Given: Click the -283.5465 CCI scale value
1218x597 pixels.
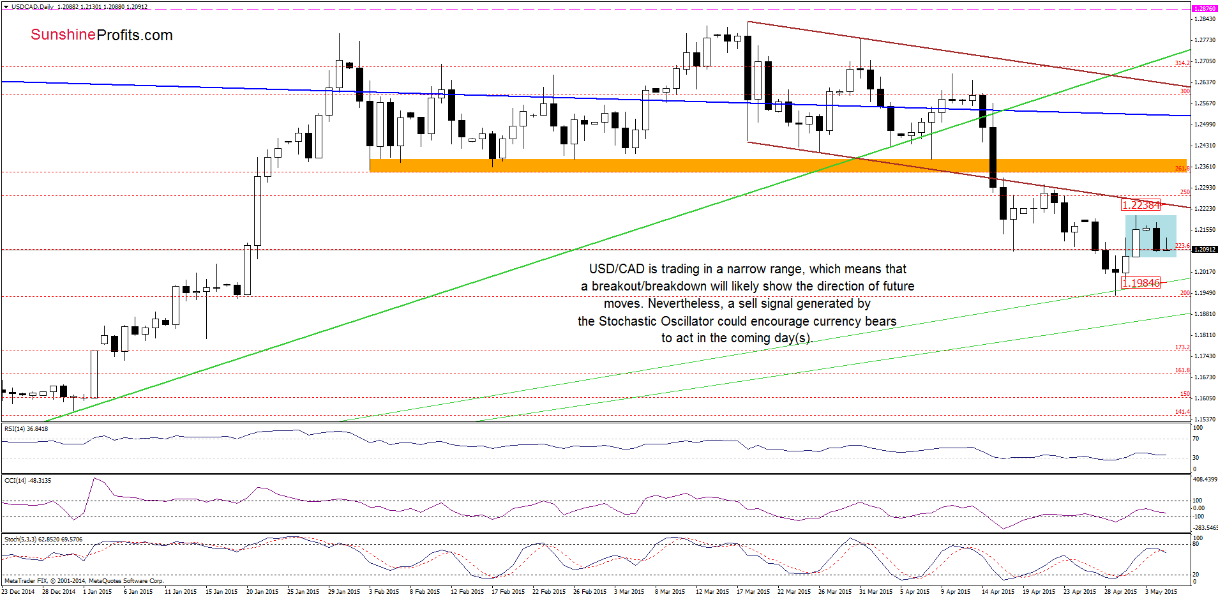Looking at the screenshot, I should (x=1205, y=528).
